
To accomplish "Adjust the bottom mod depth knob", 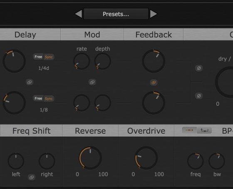I will (x=102, y=103).
